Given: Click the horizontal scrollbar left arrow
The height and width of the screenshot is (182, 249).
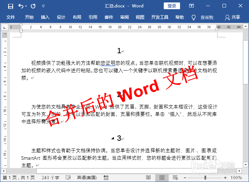Looking at the screenshot, I should [x=4, y=171].
